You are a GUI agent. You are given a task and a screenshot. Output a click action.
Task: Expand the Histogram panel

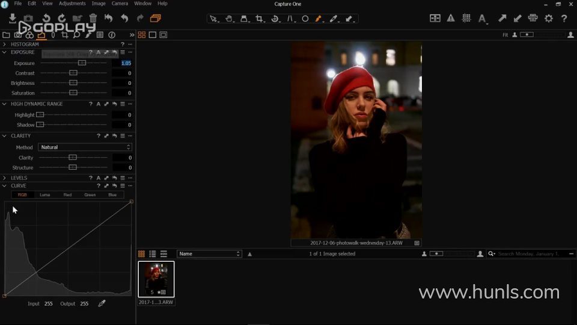[x=5, y=45]
